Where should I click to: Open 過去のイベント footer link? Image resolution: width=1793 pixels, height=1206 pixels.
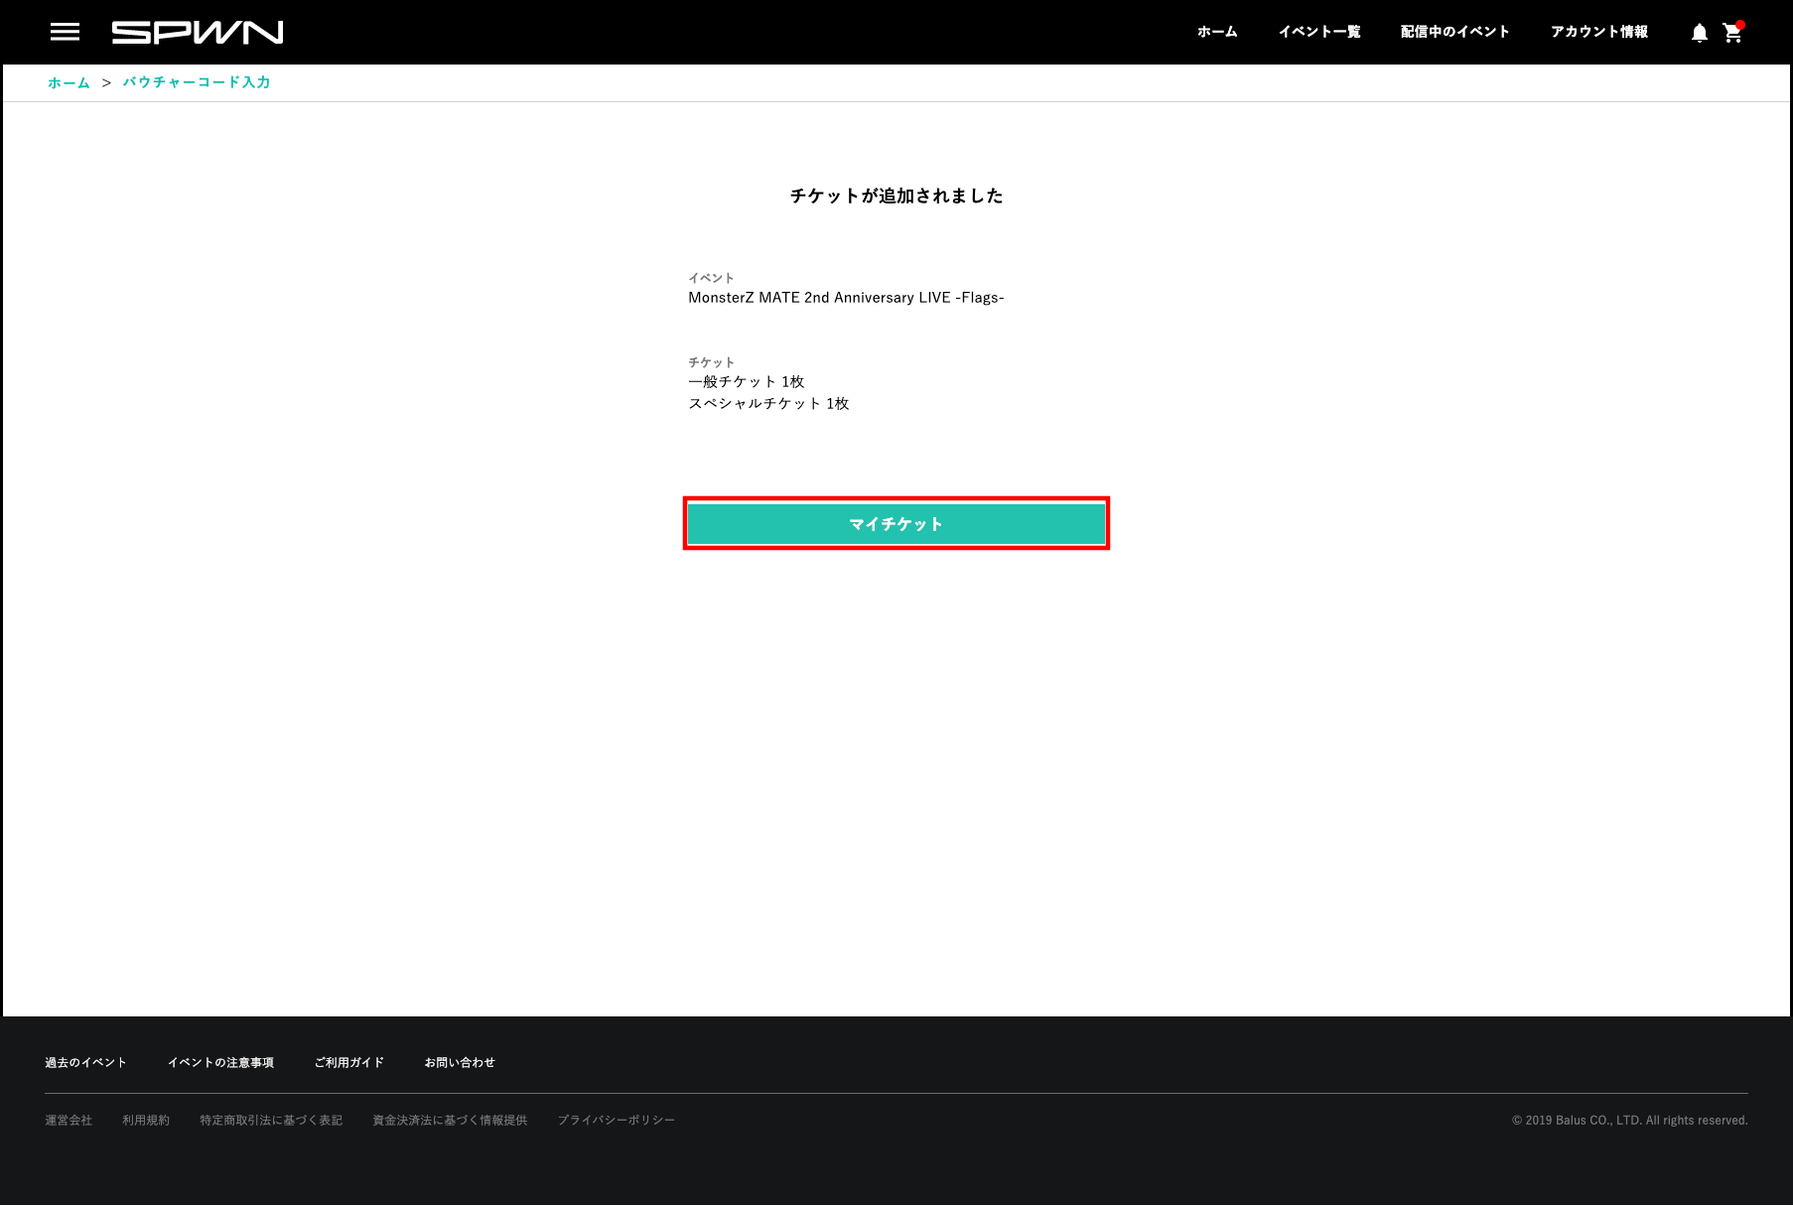click(85, 1062)
